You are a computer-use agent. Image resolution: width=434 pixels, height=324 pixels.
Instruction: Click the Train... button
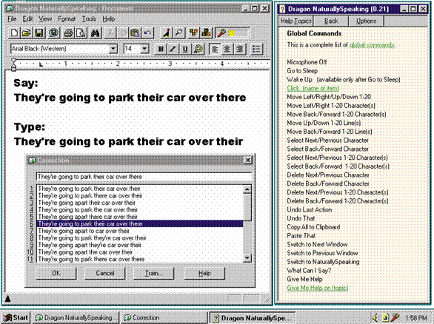(x=154, y=273)
